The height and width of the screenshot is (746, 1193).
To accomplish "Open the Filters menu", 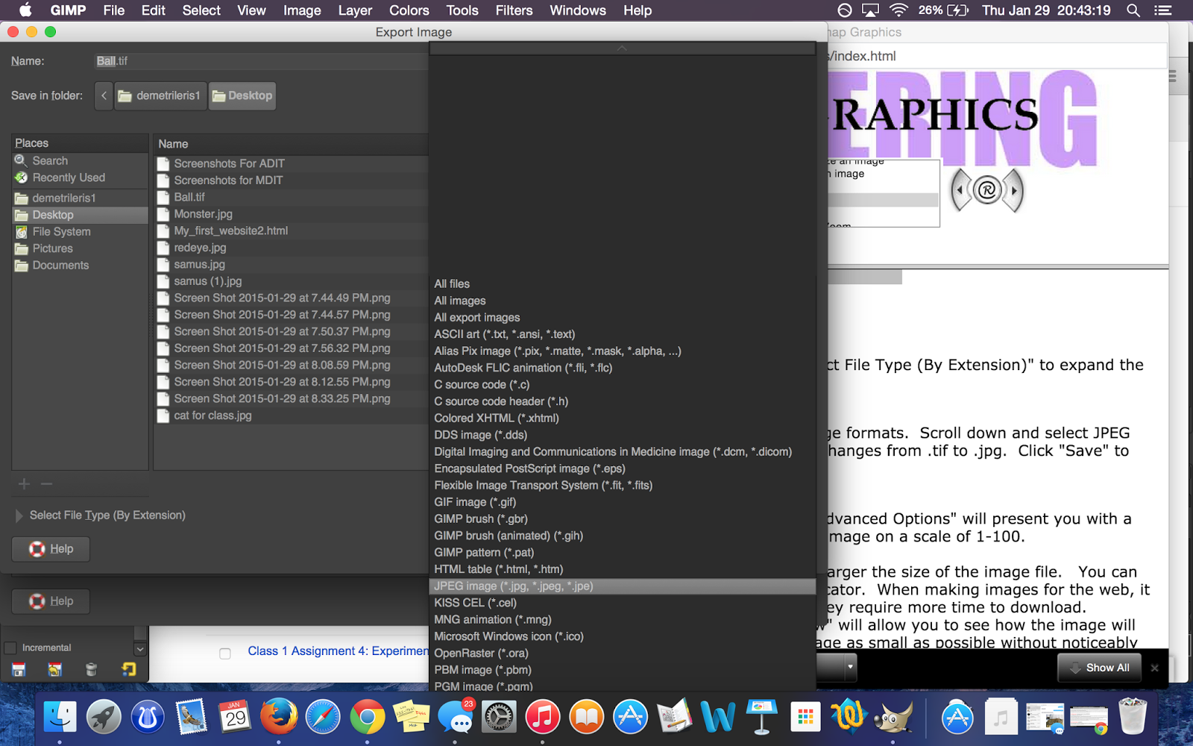I will [x=514, y=10].
